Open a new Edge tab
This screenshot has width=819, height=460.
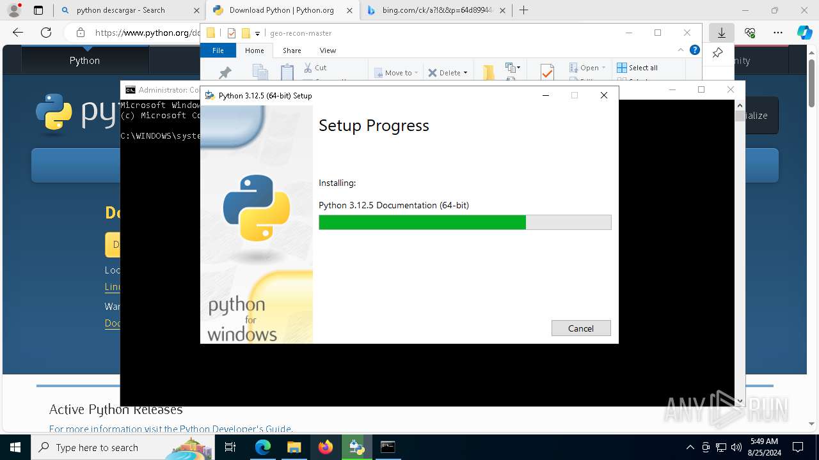[524, 10]
